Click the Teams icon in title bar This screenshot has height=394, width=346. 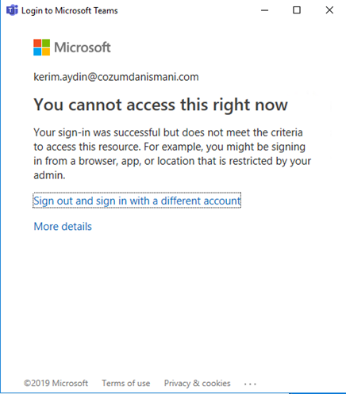click(x=12, y=10)
